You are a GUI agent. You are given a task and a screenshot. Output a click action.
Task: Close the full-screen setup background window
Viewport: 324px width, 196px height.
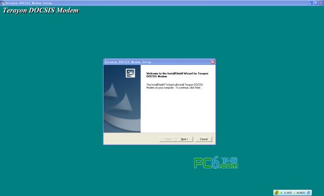coord(321,3)
